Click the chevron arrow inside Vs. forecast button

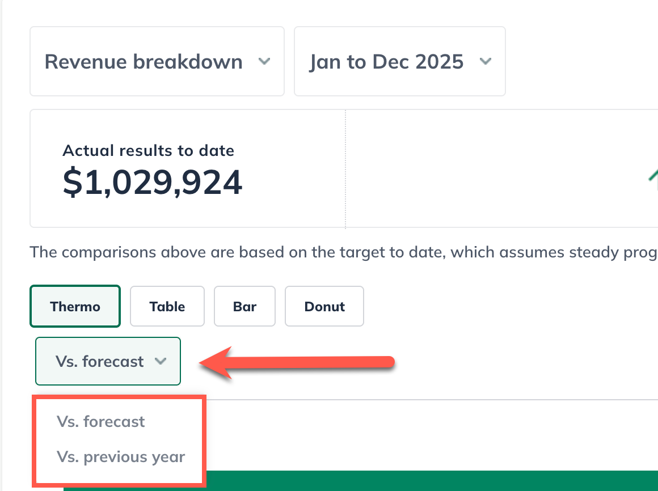coord(161,361)
